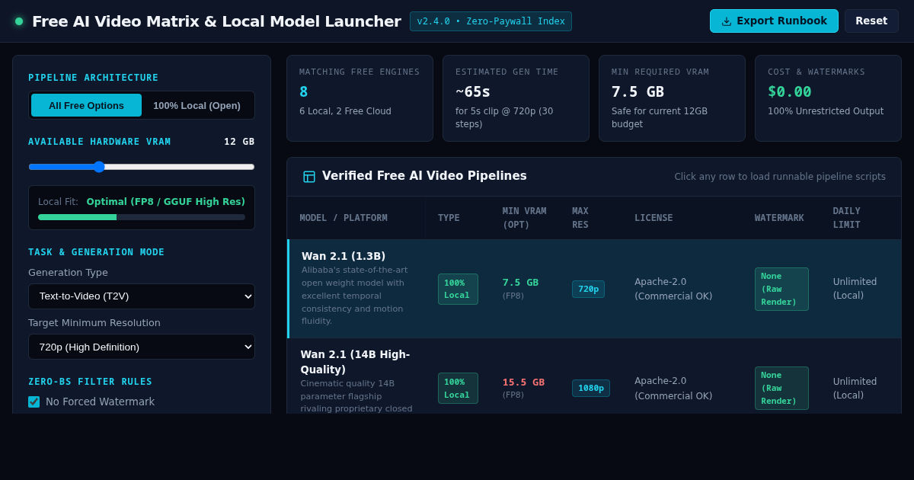Adjust the Available Hardware VRAM slider

[x=142, y=167]
